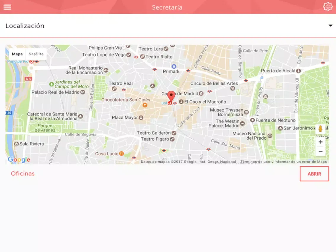
Task: Select Casa Lucio restaurant icon
Action: coord(121,154)
